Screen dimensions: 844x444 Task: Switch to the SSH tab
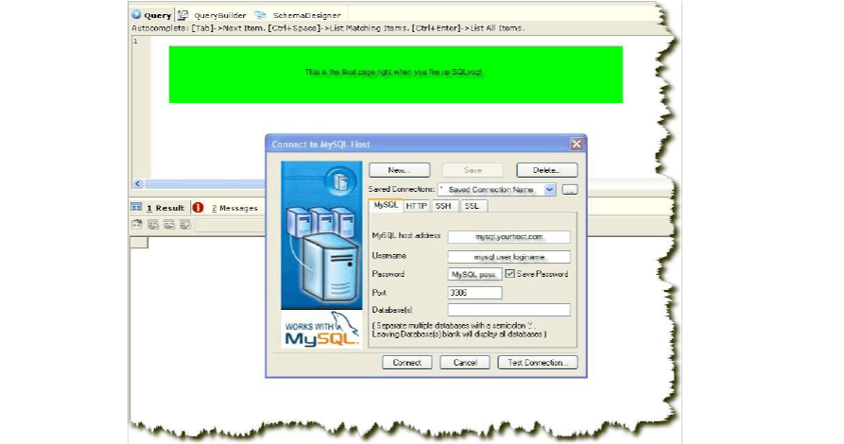tap(444, 206)
